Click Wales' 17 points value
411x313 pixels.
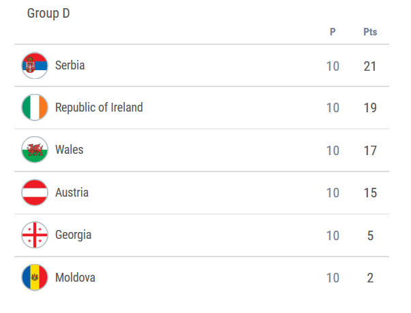click(x=370, y=150)
